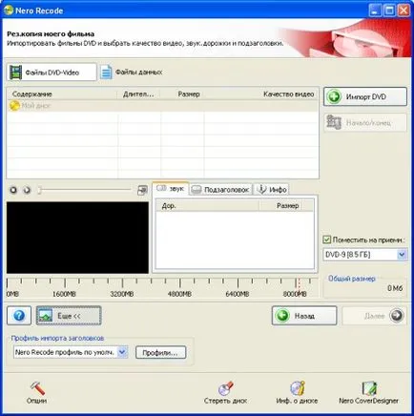Viewport: 414px width, 416px height.
Task: Toggle Поместить на приемн. checkbox
Action: click(326, 239)
